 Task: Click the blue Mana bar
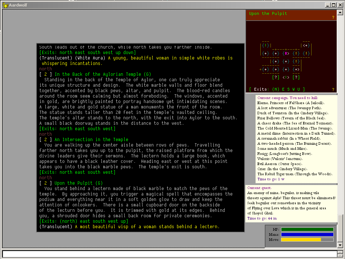(x=307, y=235)
